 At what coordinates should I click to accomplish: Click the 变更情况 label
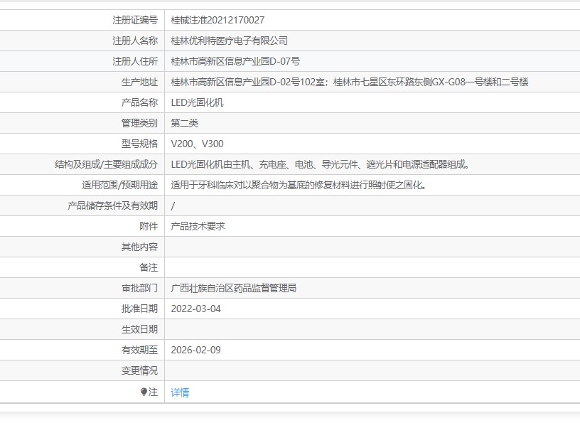coord(139,370)
